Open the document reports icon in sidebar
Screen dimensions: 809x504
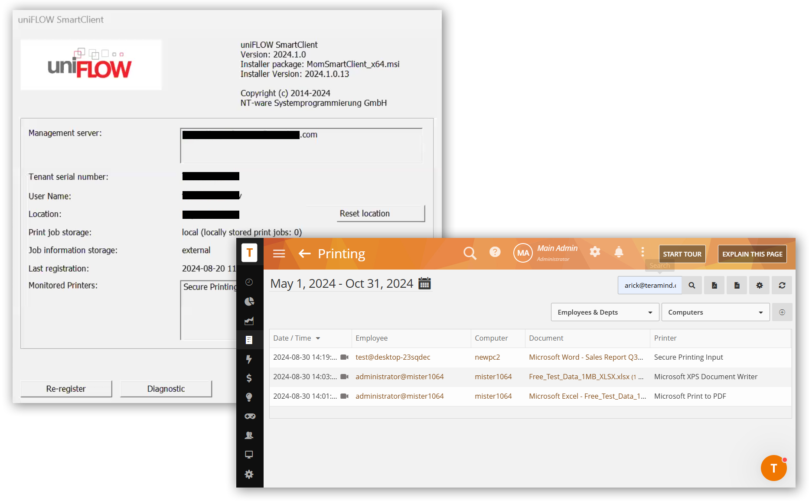[x=249, y=340]
